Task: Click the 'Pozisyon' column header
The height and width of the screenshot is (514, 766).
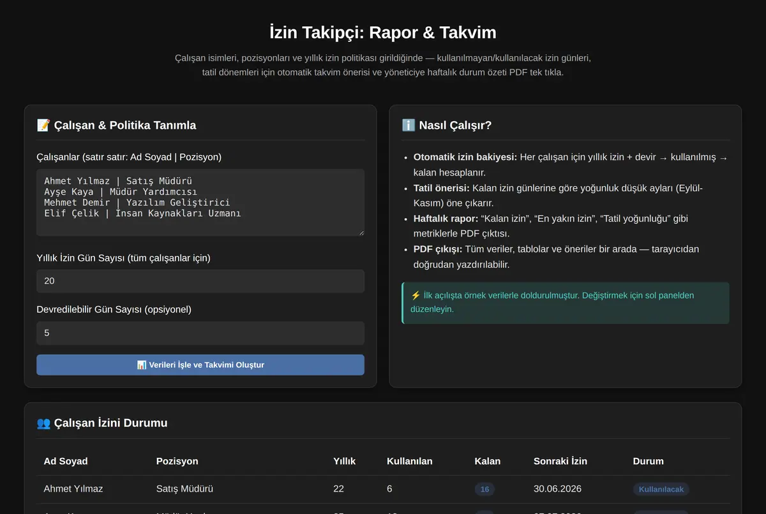Action: [177, 461]
